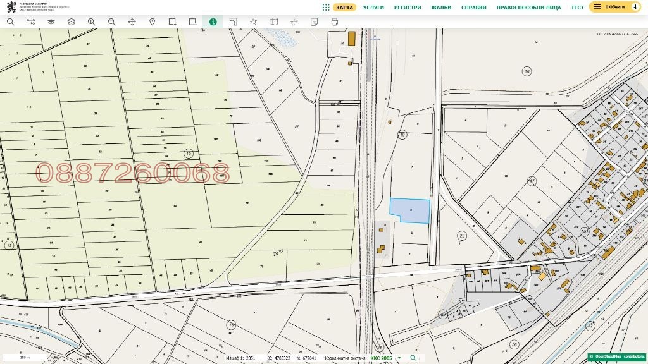
Task: Toggle remove-from-selection rectangle tool
Action: click(x=192, y=21)
